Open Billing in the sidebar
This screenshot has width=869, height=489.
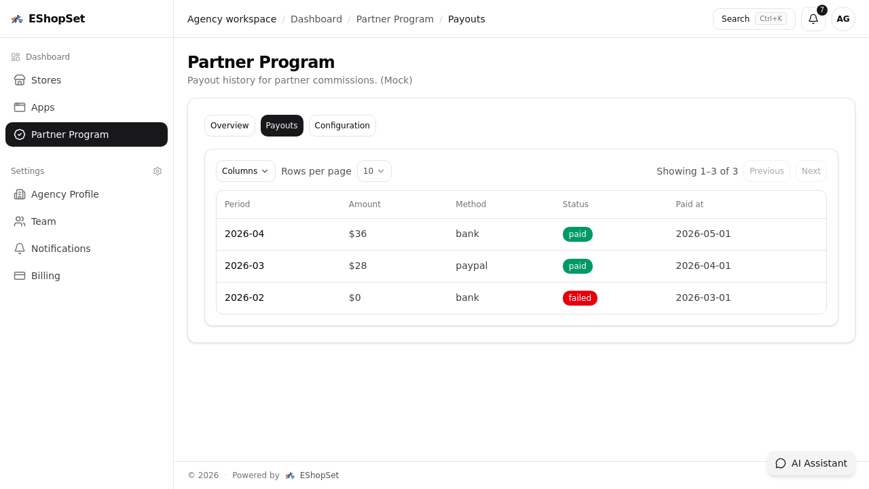point(86,276)
